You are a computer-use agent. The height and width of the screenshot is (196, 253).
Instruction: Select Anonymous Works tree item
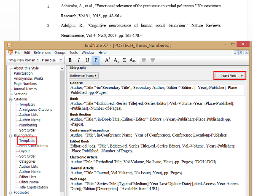click(28, 78)
